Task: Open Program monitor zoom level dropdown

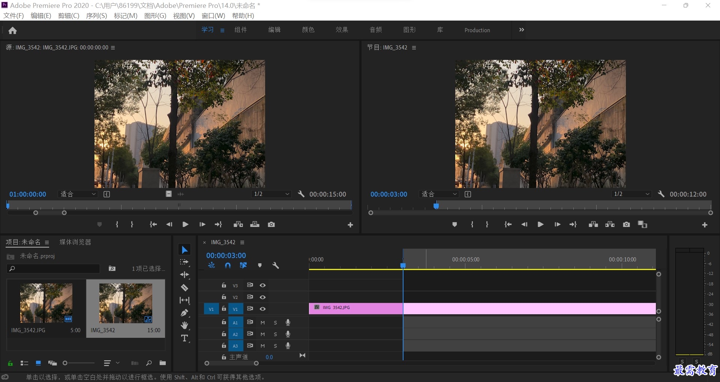Action: [x=439, y=194]
